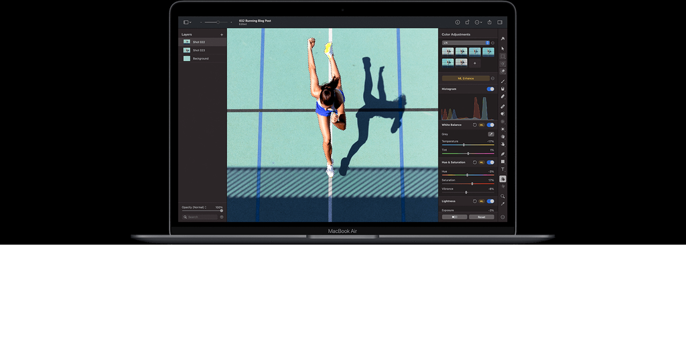The width and height of the screenshot is (686, 354).
Task: Select the Repair bandage tool
Action: (x=502, y=107)
